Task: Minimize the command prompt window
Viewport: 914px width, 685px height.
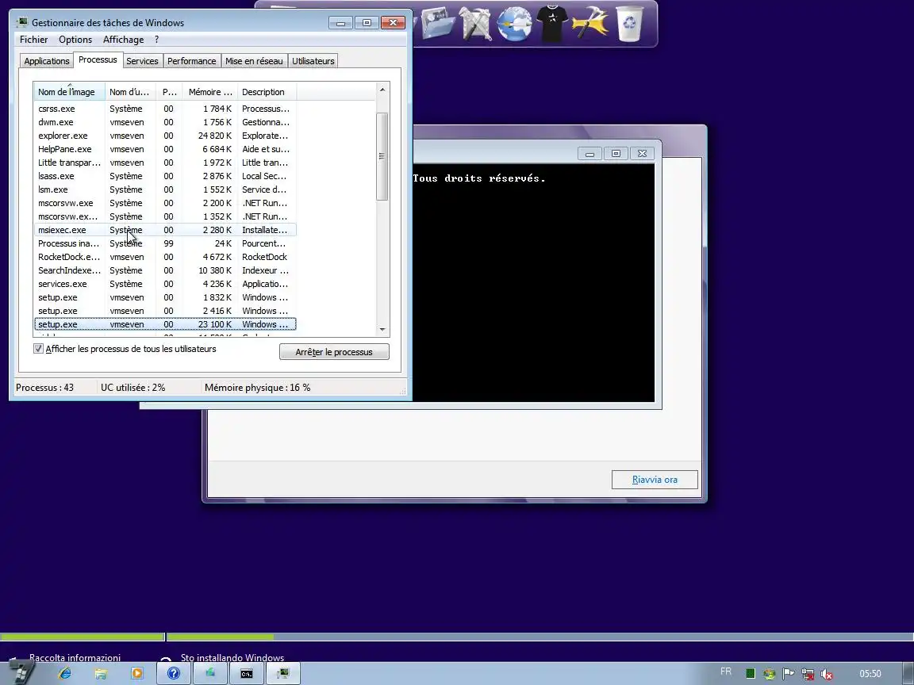Action: (590, 154)
